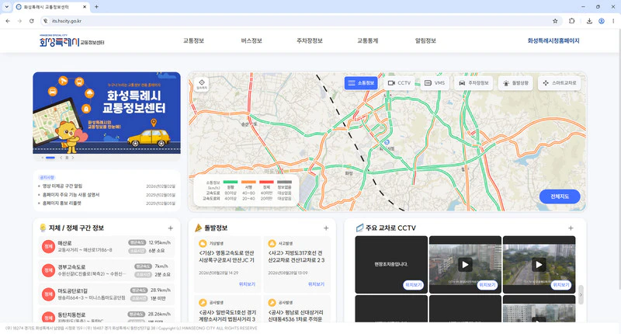Viewport: 621px width, 334px height.
Task: Open site info icon beside its.hscity.go.kr
Action: [46, 21]
